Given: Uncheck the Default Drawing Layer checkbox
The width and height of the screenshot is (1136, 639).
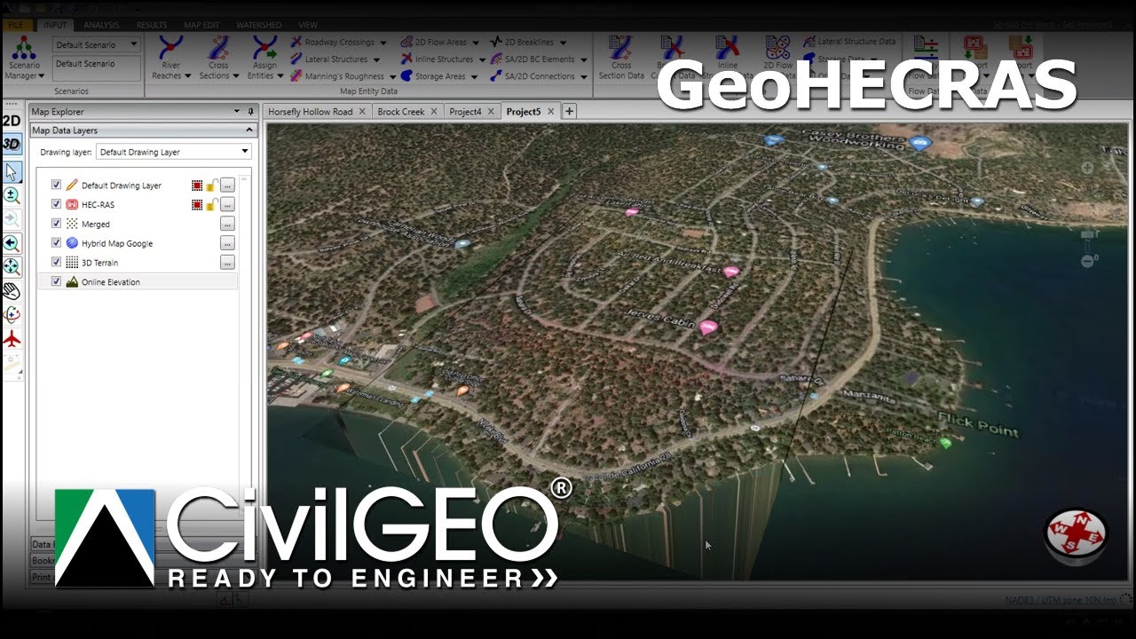Looking at the screenshot, I should [x=57, y=185].
